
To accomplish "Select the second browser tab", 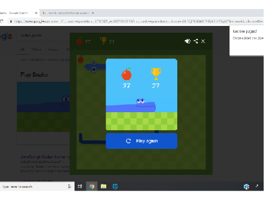I will (x=68, y=13).
